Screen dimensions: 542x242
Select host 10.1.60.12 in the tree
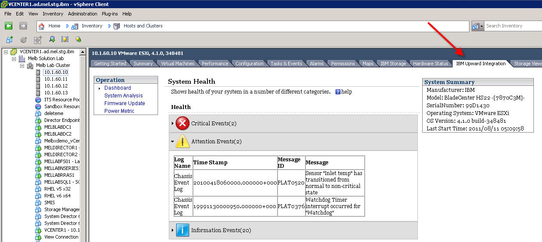click(x=56, y=86)
